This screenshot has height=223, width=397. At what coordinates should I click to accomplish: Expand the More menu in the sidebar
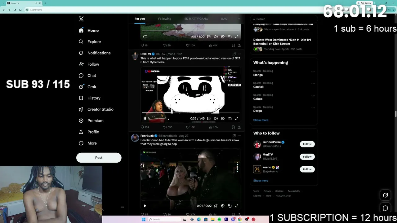[x=88, y=143]
